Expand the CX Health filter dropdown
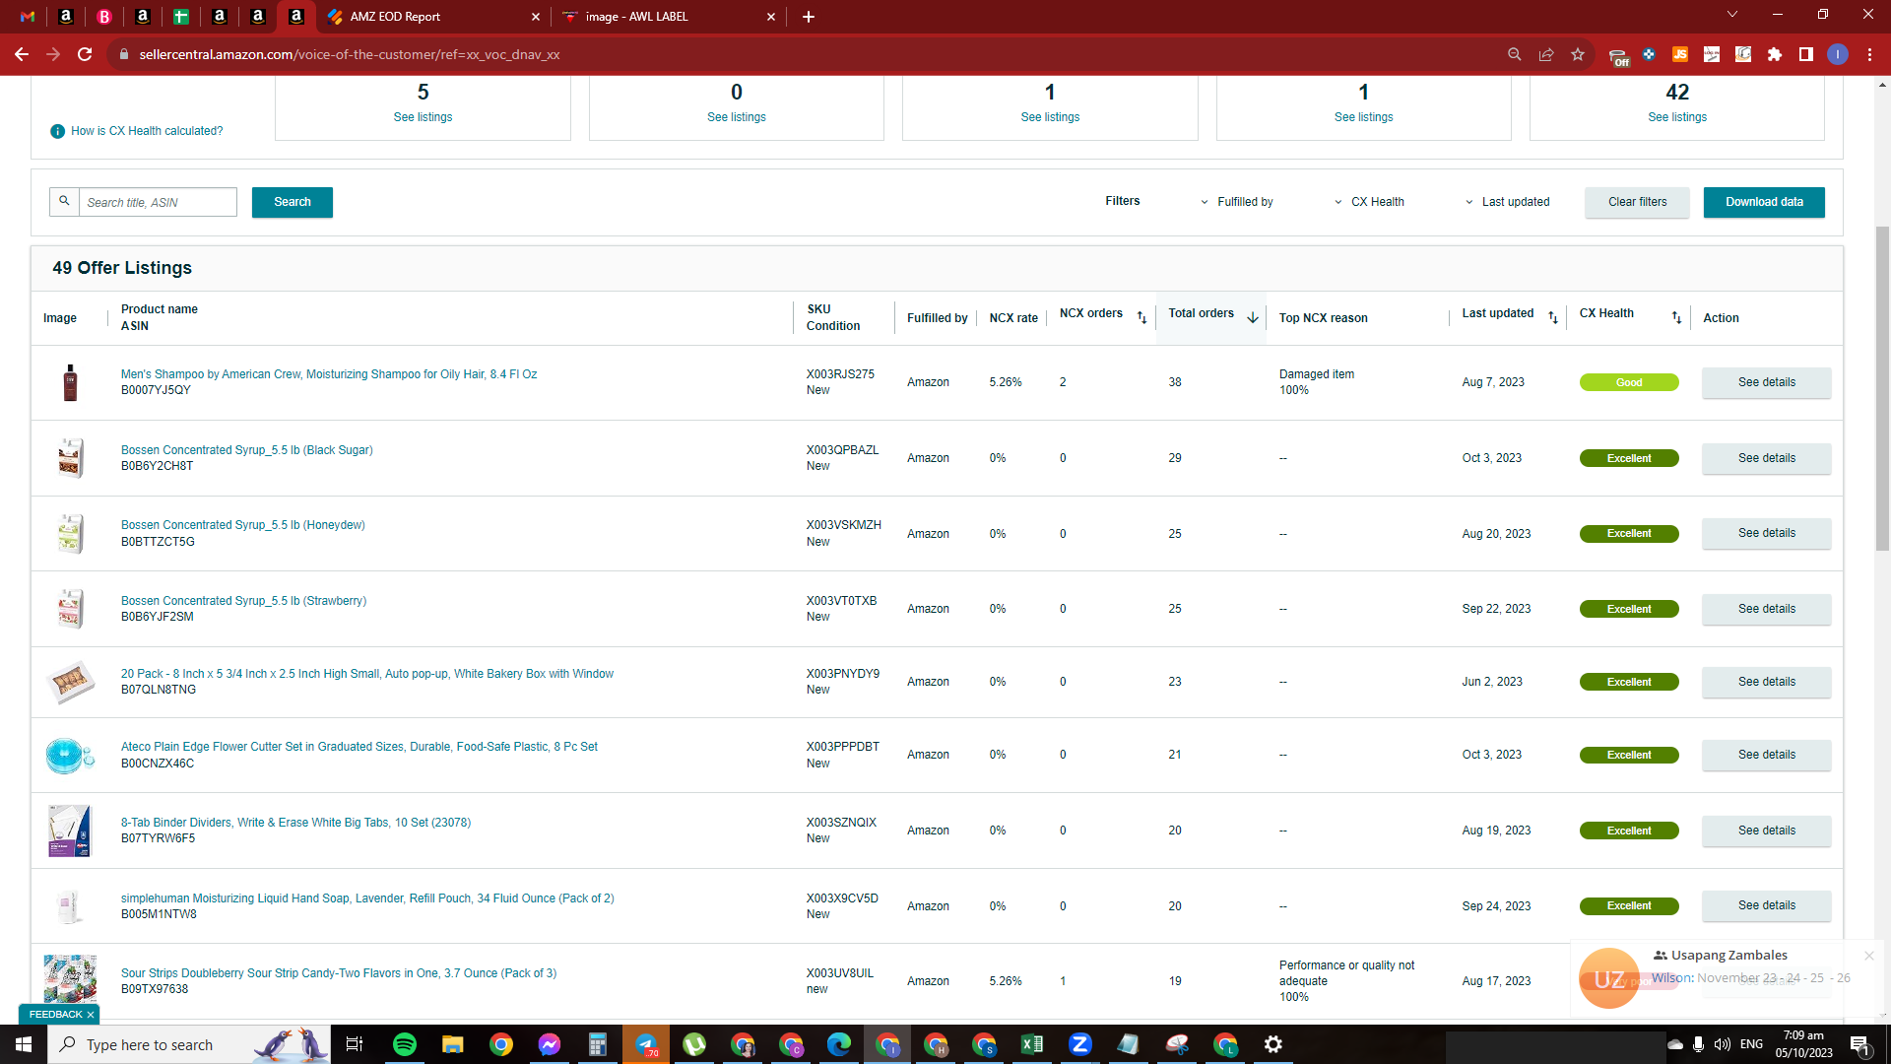 click(1369, 202)
